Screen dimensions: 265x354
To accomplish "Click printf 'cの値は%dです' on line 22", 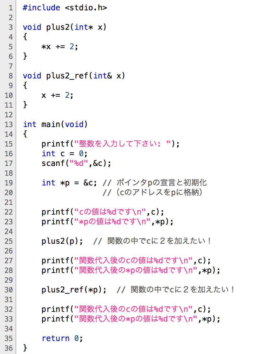I will coord(103,212).
